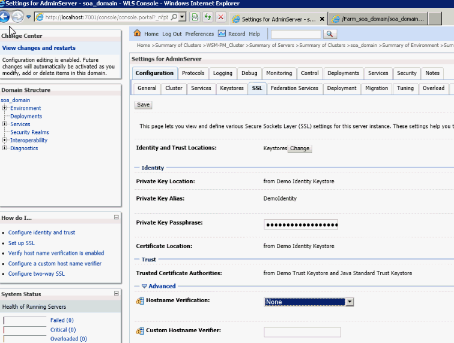This screenshot has width=454, height=343.
Task: Click the browser Forward arrow button
Action: pos(17,16)
